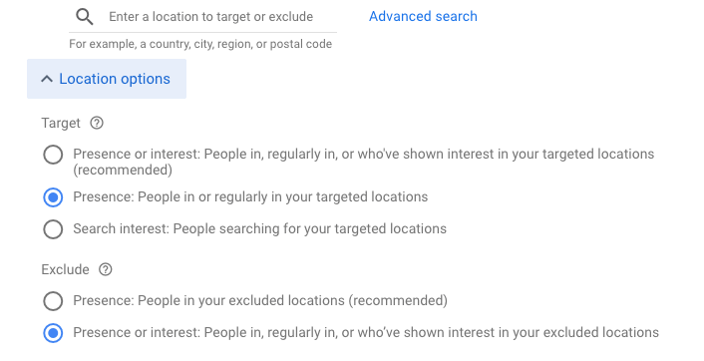Open help icon next to Target

coord(97,123)
